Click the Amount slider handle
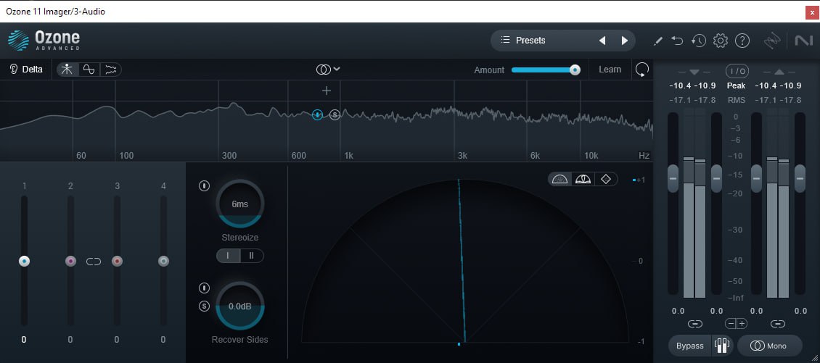This screenshot has height=363, width=820. click(x=575, y=70)
